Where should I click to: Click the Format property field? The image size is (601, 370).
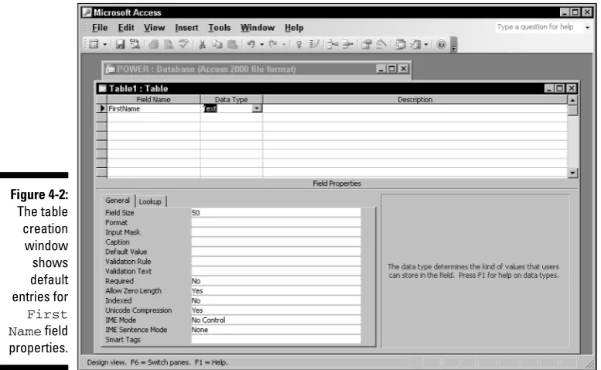point(276,222)
